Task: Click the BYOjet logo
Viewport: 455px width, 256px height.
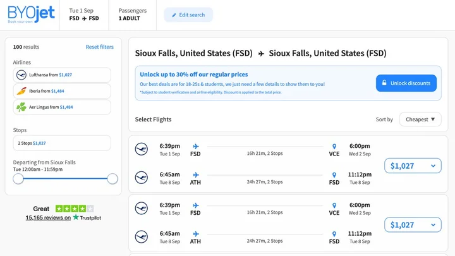Action: [31, 15]
